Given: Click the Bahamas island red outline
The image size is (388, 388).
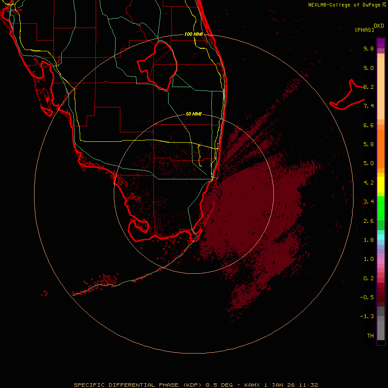Looking at the screenshot, I should click(347, 95).
